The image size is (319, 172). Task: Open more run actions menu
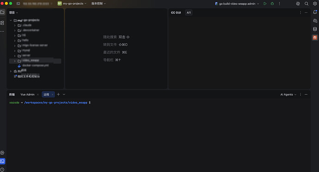[x=280, y=4]
